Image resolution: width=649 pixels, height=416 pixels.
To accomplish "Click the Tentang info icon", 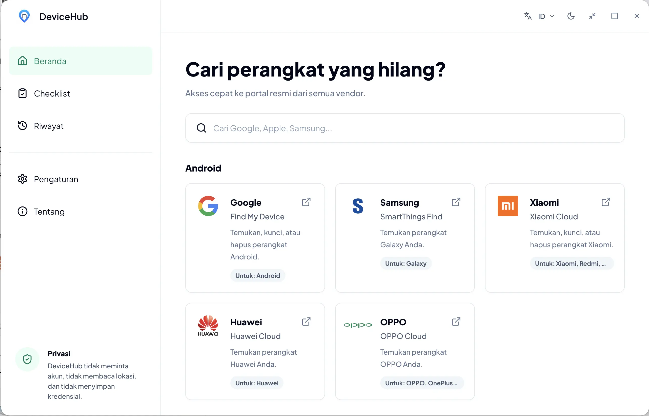I will tap(22, 211).
